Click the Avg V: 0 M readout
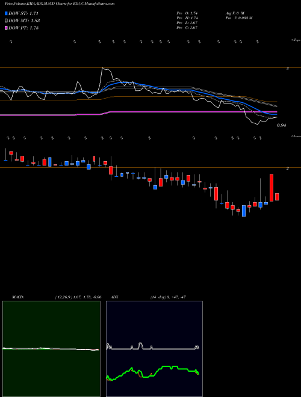The image size is (301, 397). 235,13
